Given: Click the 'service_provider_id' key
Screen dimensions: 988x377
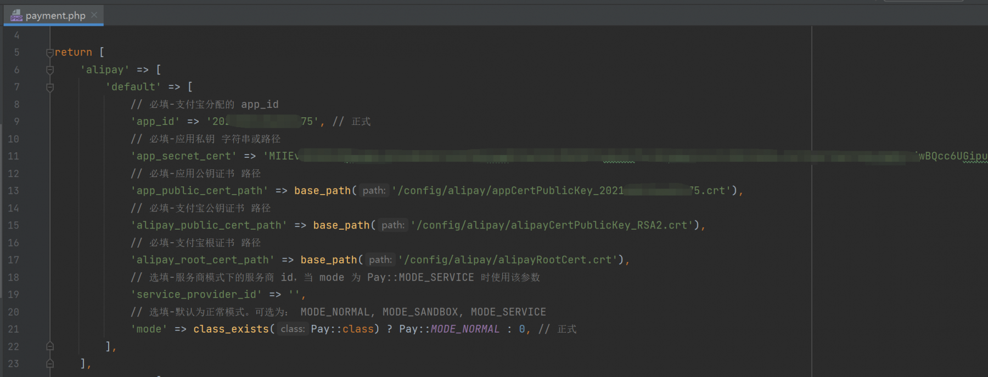Looking at the screenshot, I should coord(197,294).
